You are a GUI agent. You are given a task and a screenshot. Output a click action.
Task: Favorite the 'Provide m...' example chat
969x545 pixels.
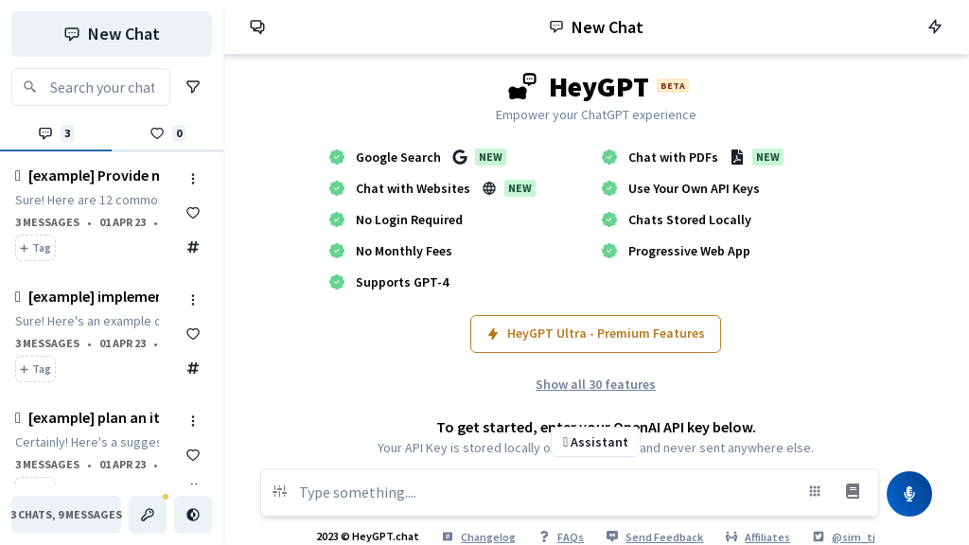point(193,213)
